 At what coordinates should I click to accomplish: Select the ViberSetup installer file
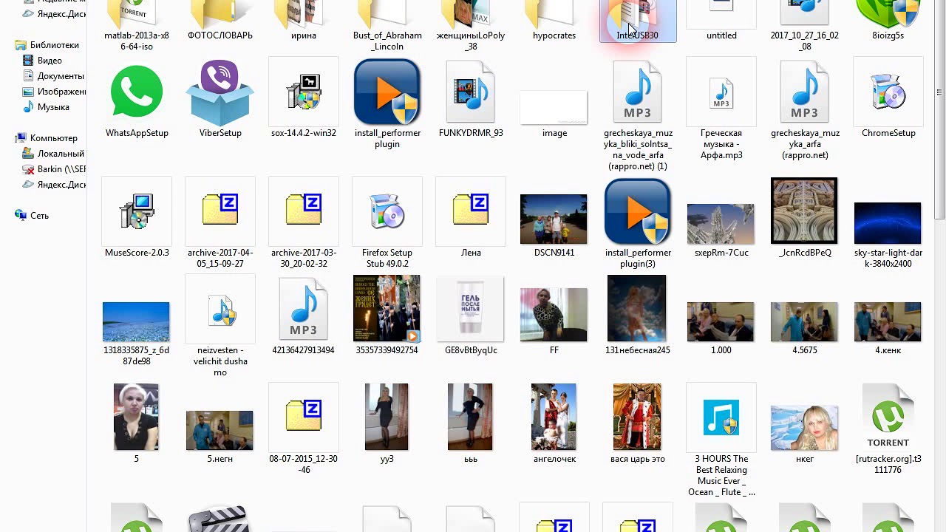[x=220, y=92]
